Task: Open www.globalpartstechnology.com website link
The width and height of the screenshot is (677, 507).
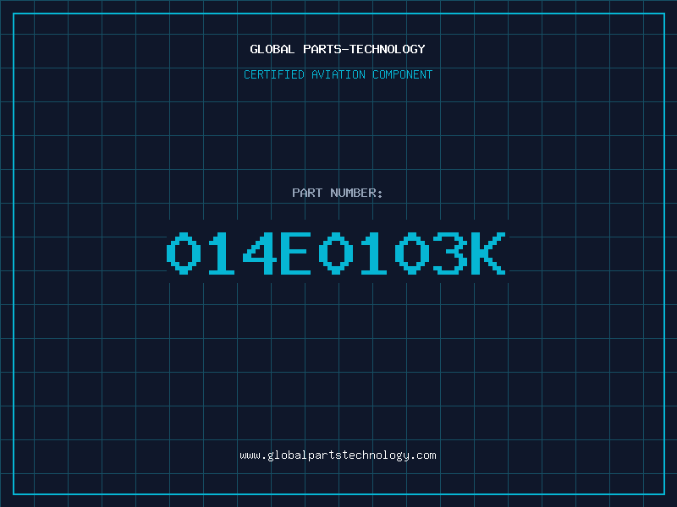Action: (338, 455)
